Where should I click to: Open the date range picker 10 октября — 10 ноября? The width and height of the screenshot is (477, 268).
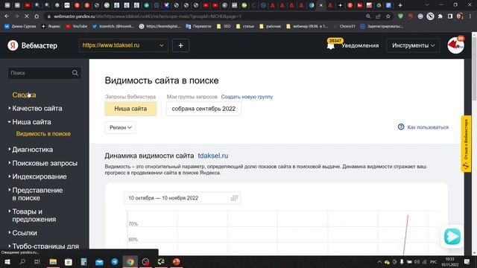tap(182, 198)
